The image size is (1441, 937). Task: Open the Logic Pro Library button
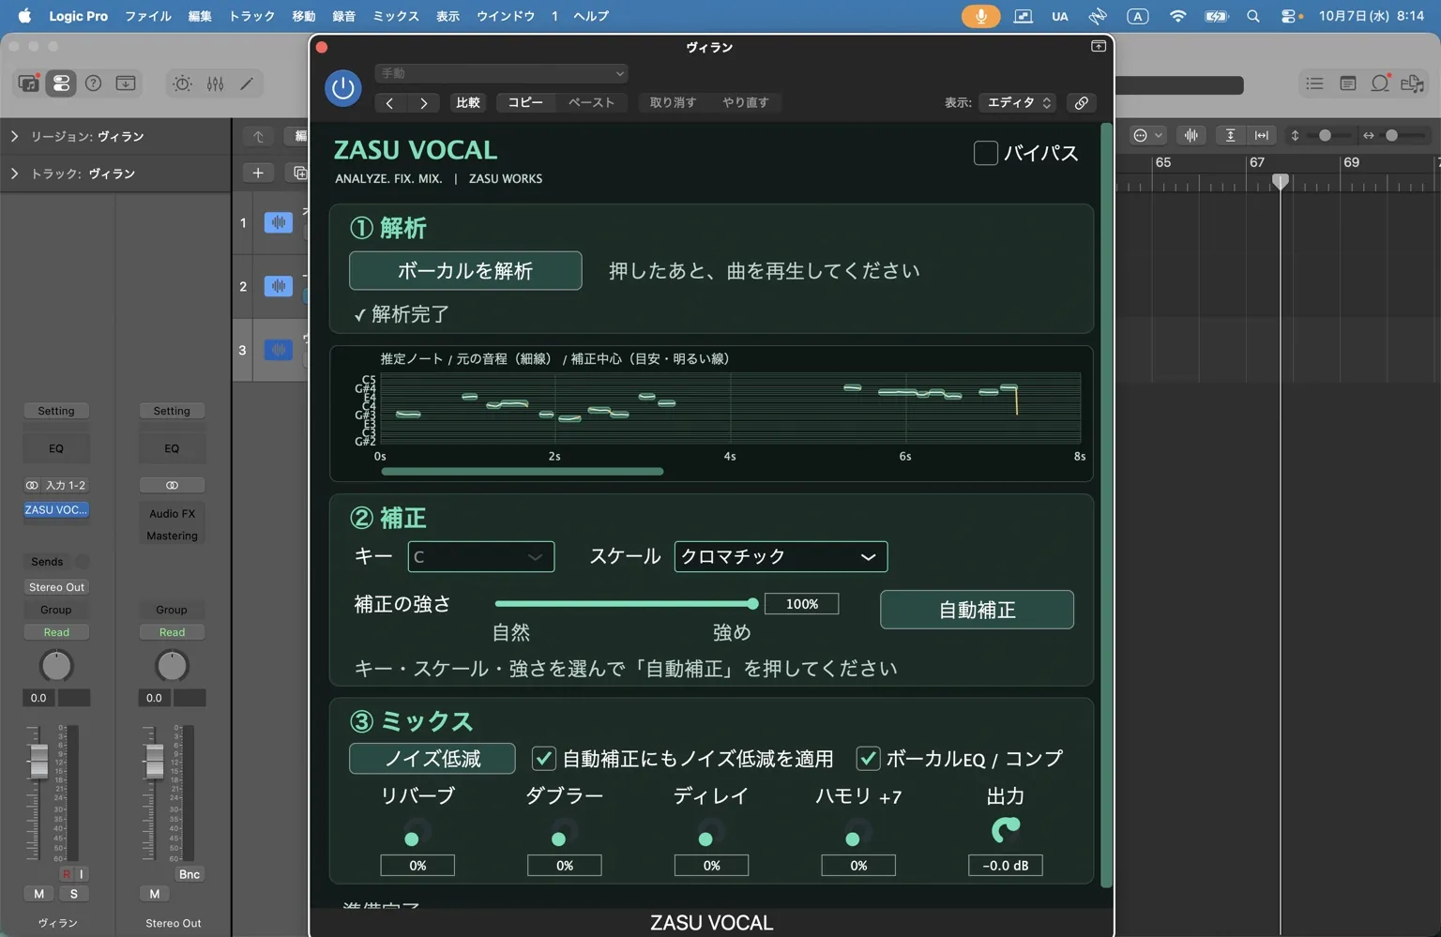pos(29,83)
